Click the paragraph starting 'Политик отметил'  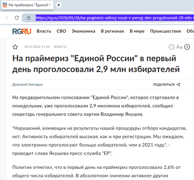coord(97,171)
